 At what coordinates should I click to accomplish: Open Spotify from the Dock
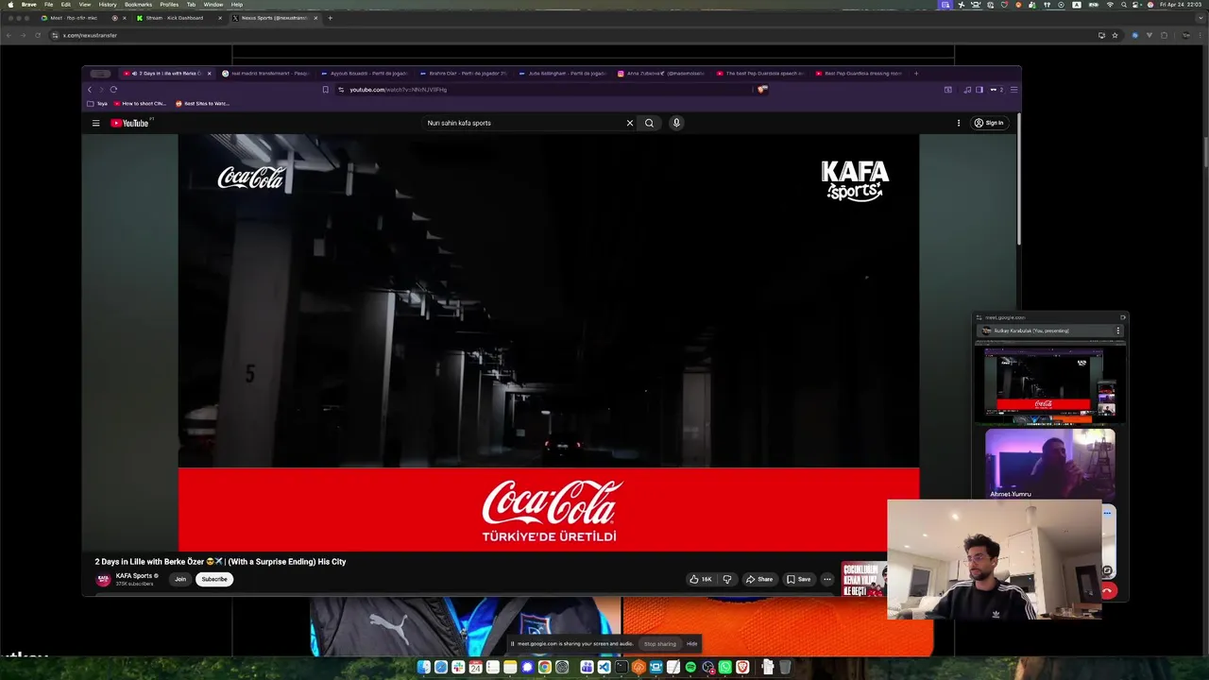coord(690,668)
